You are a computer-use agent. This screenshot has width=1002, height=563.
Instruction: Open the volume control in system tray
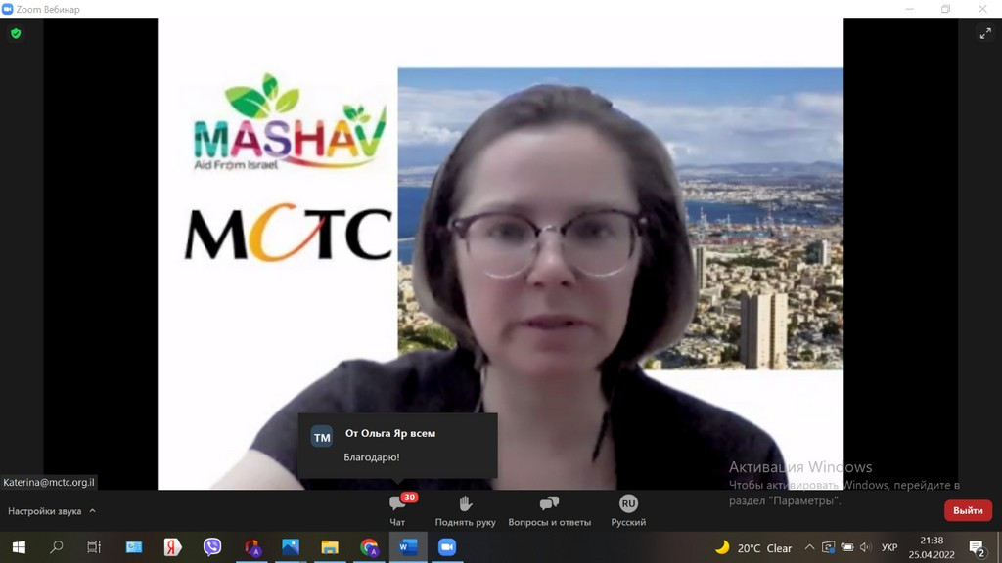tap(865, 547)
